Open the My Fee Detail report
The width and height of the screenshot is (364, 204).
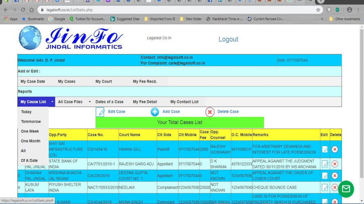(x=145, y=102)
